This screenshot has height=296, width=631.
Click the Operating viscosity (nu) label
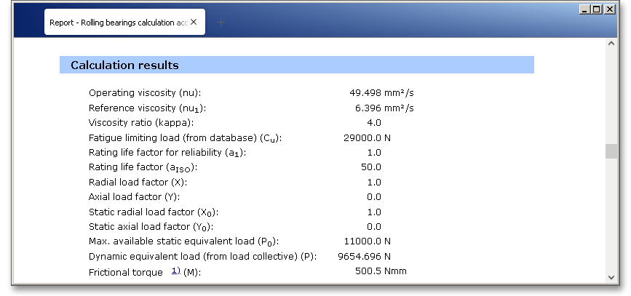pos(144,93)
